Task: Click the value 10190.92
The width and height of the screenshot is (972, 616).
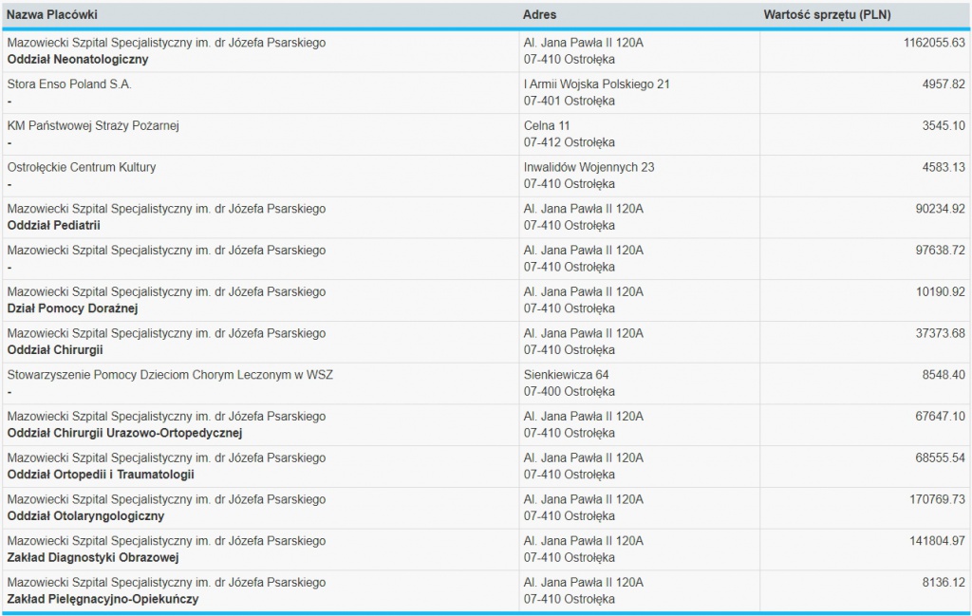Action: [x=941, y=292]
